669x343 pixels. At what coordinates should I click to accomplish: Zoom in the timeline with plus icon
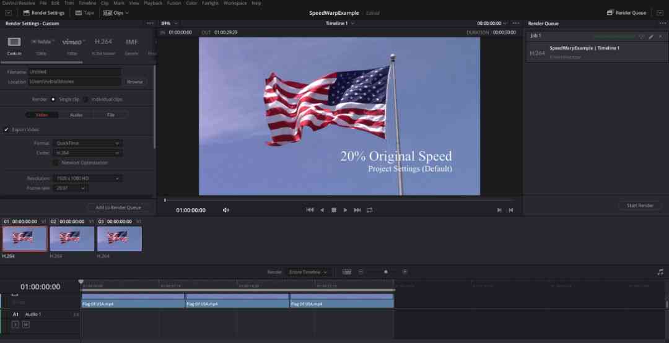(x=405, y=272)
